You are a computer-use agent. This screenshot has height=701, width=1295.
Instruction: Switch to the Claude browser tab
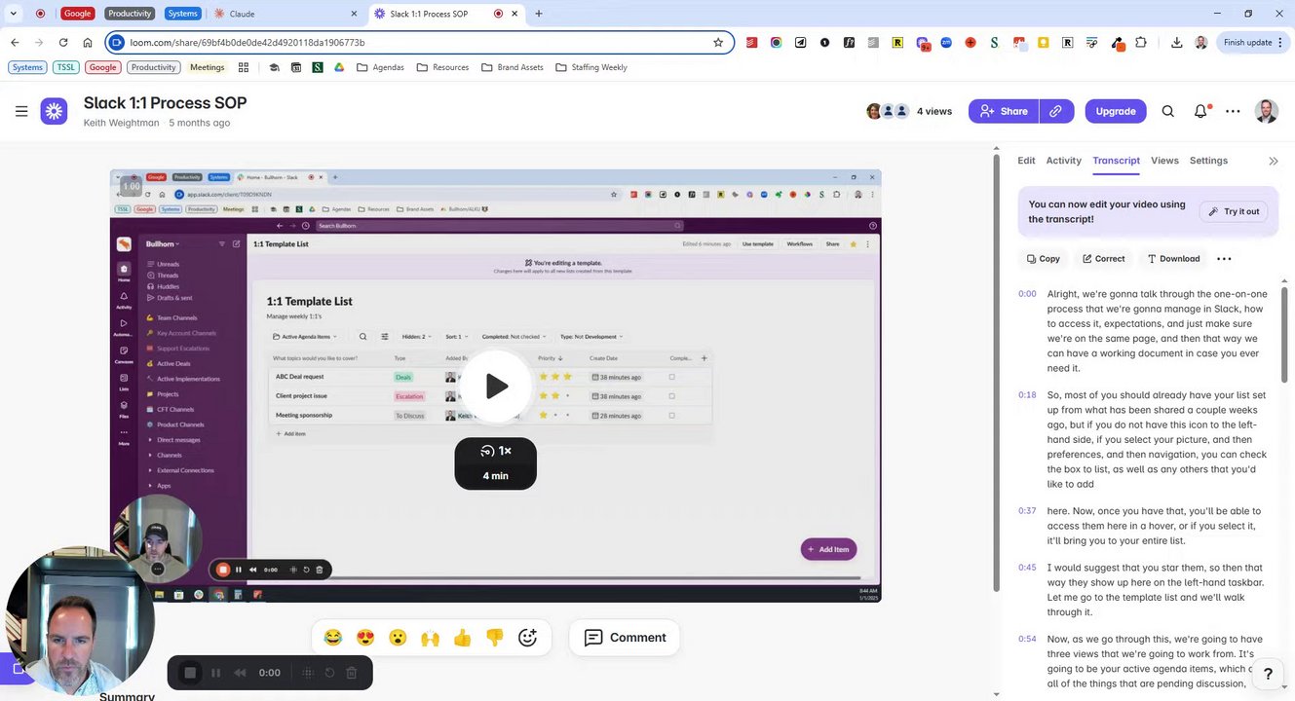tap(285, 14)
